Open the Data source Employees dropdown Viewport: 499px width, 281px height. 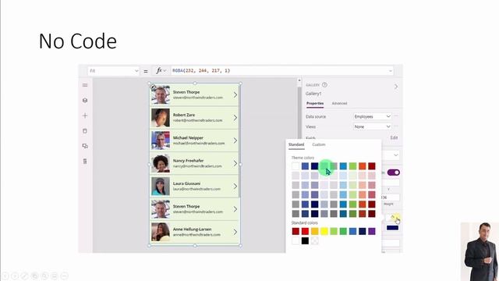(x=372, y=116)
